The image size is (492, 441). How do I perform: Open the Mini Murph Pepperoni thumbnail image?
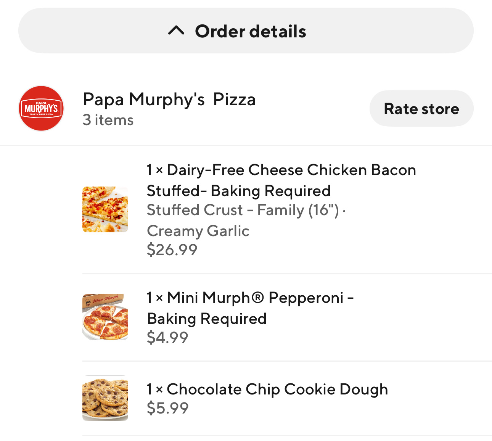coord(105,317)
